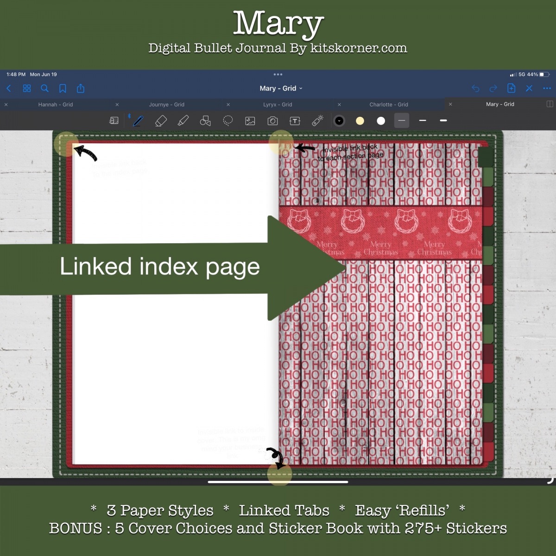Undo the last action
The height and width of the screenshot is (556, 556).
click(476, 88)
